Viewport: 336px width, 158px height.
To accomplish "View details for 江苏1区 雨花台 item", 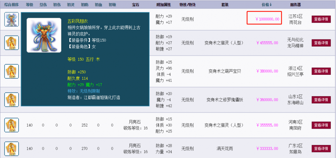I will pos(321,19).
